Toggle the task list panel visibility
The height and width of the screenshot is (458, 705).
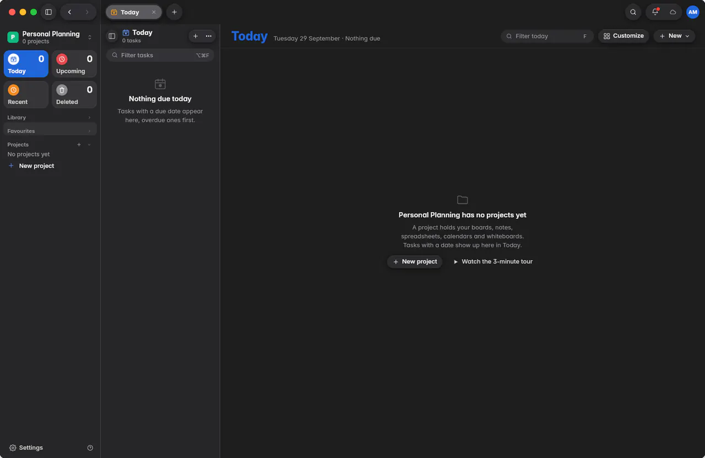point(112,36)
